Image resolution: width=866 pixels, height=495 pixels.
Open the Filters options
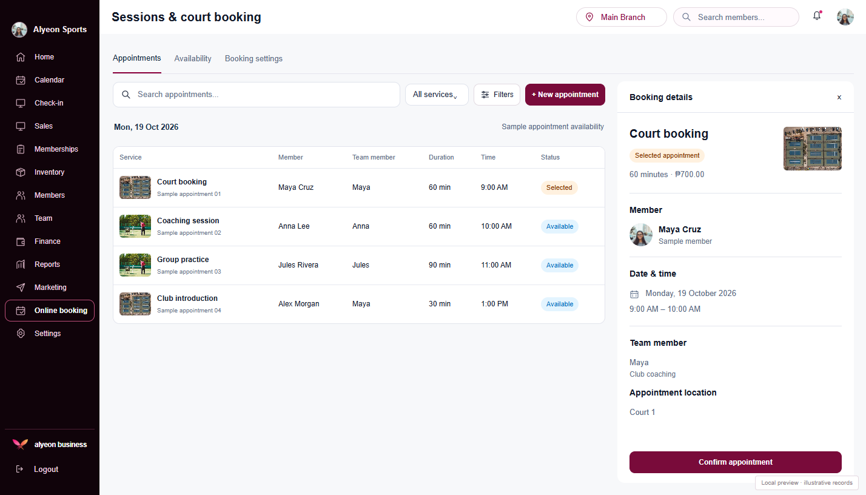(497, 95)
